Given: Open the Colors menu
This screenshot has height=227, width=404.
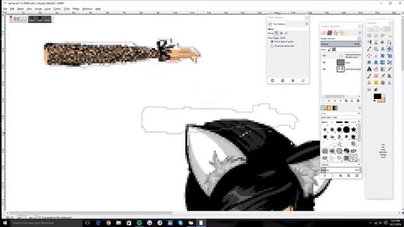Looking at the screenshot, I should (57, 9).
